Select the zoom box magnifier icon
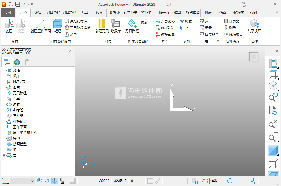The image size is (281, 186). (x=273, y=137)
